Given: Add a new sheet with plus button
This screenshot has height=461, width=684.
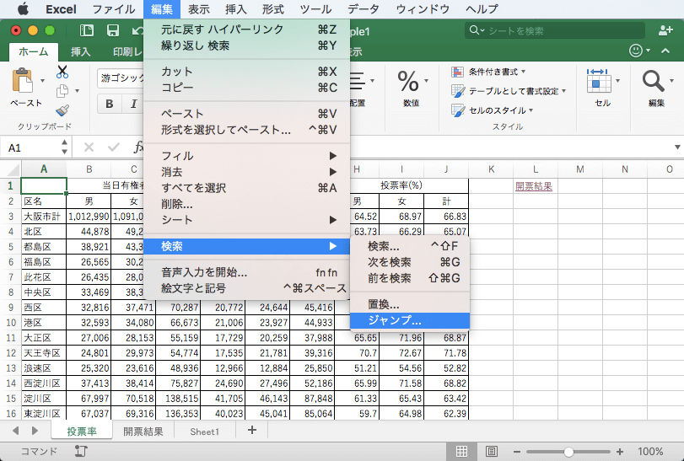Looking at the screenshot, I should click(252, 431).
